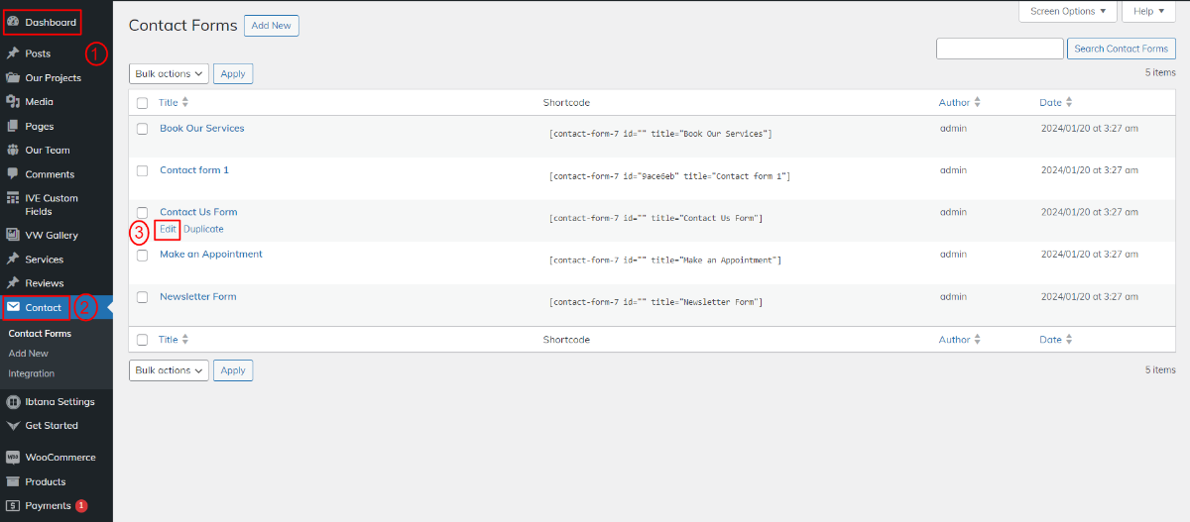Tick the checkbox for Newsletter Form
The width and height of the screenshot is (1190, 522).
coord(142,297)
